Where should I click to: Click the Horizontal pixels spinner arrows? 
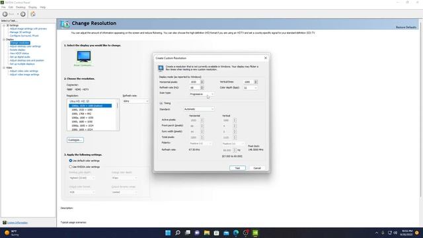coord(202,82)
